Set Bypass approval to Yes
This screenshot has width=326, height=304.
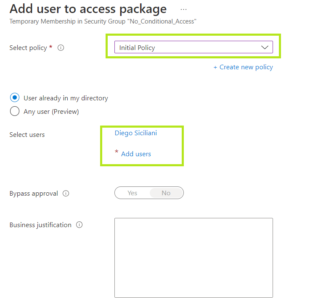click(133, 193)
